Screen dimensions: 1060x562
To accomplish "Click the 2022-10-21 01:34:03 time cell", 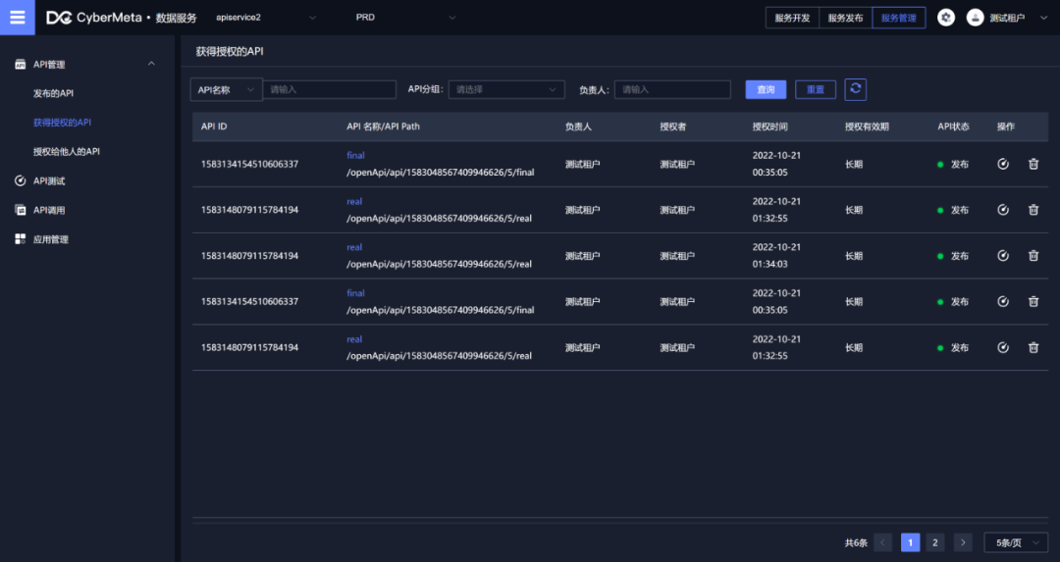I will [776, 255].
